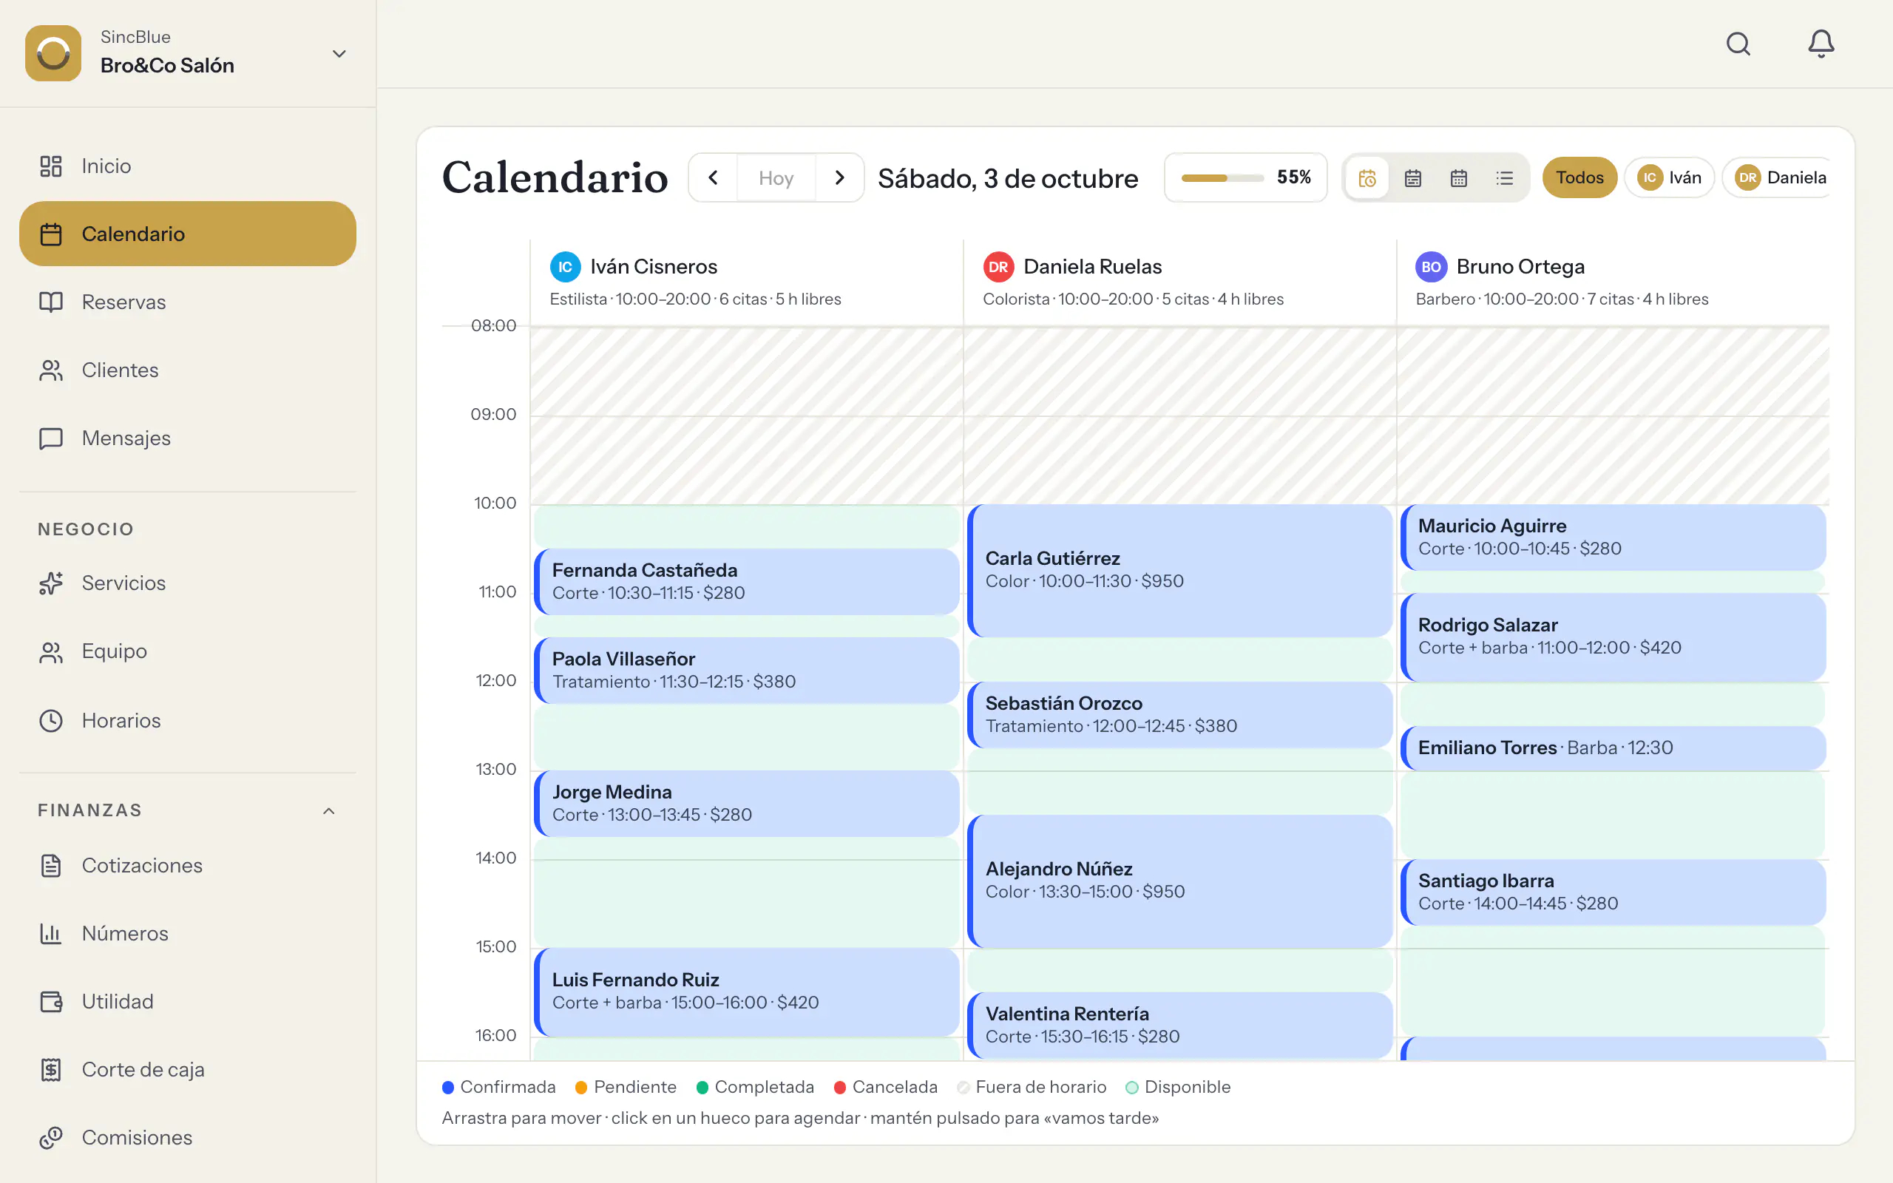Open the Calendario sidebar item
Viewport: 1893px width, 1183px height.
pos(188,234)
